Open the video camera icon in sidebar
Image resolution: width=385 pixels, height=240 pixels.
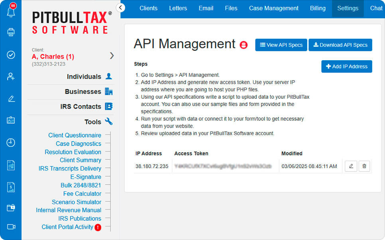(11, 226)
